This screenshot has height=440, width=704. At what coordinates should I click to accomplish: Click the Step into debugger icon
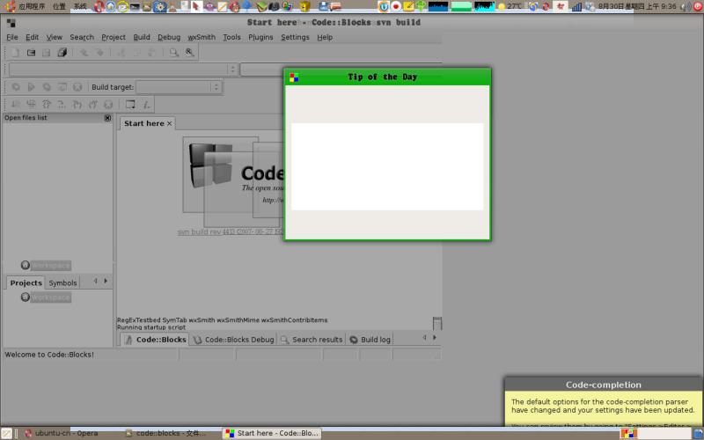[77, 104]
